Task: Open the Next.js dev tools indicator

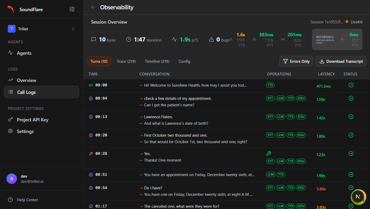Action: (x=358, y=197)
